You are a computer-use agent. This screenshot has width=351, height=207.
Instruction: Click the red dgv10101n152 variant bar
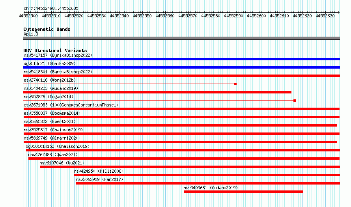click(x=183, y=150)
